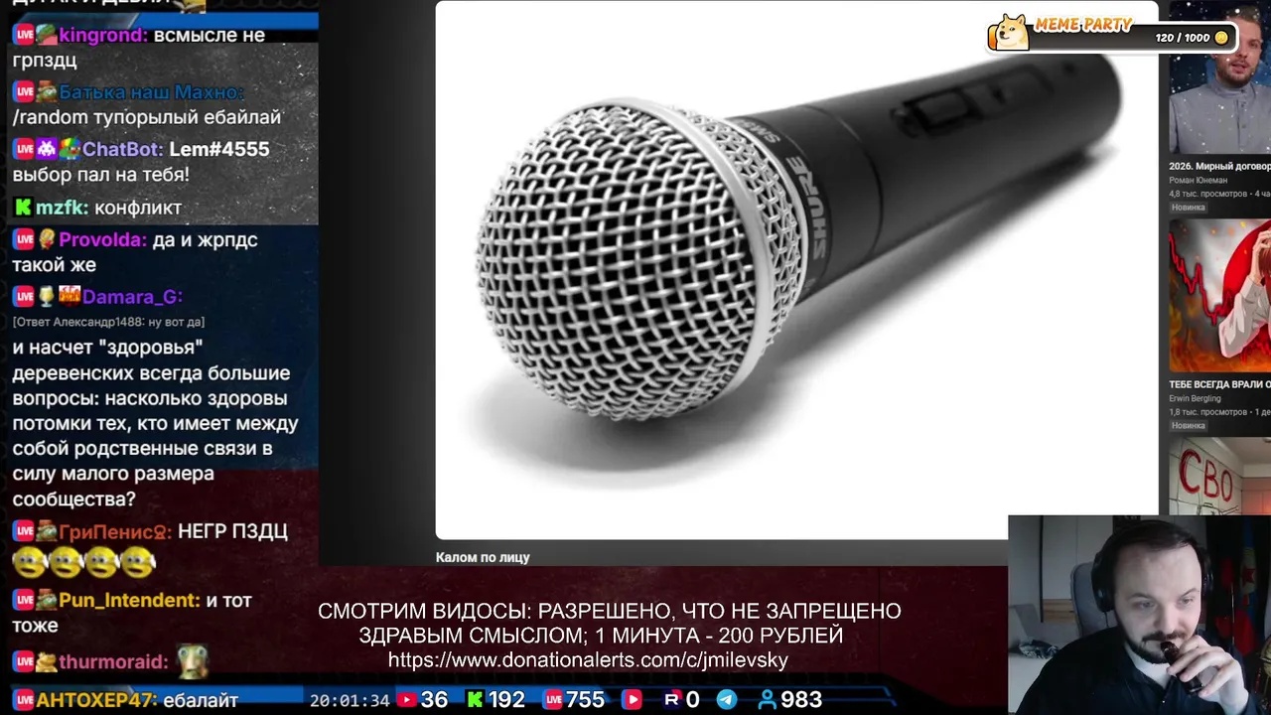Click video title 'ТЕБЕ ВСЕГДА ВРАЛИ'
Image resolution: width=1271 pixels, height=715 pixels.
1219,384
